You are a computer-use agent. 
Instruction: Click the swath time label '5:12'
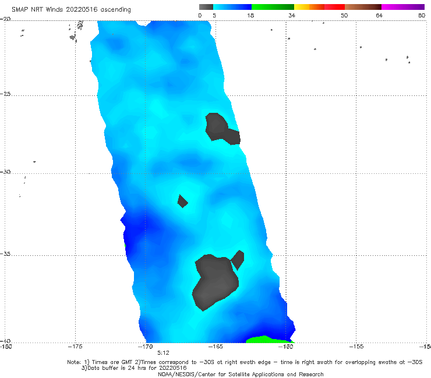(163, 353)
